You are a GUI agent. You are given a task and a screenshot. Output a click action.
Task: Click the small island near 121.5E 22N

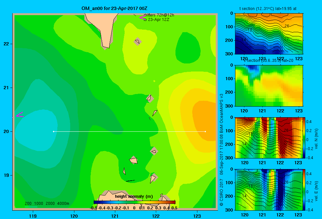pyautogui.click(x=137, y=42)
